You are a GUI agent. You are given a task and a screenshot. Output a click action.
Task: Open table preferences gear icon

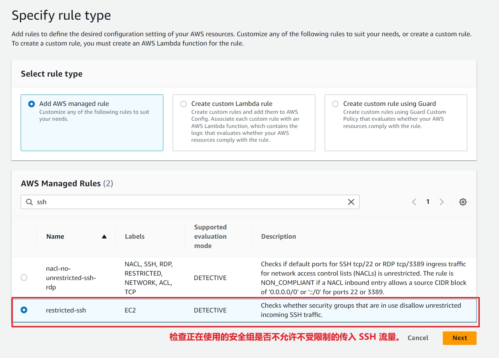tap(463, 202)
